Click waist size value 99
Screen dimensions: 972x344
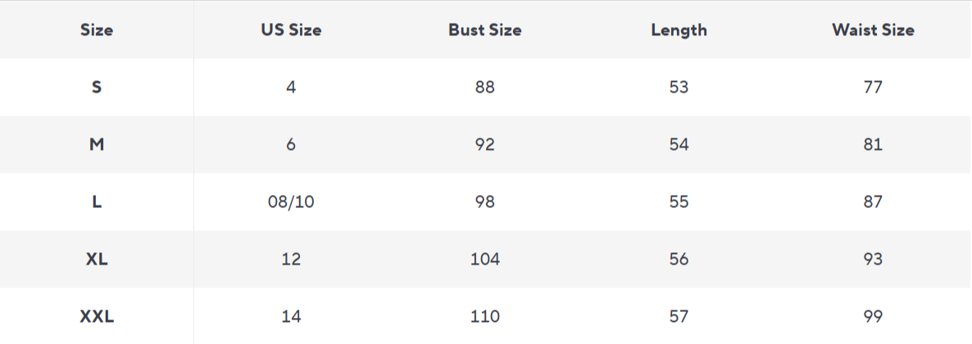point(873,316)
